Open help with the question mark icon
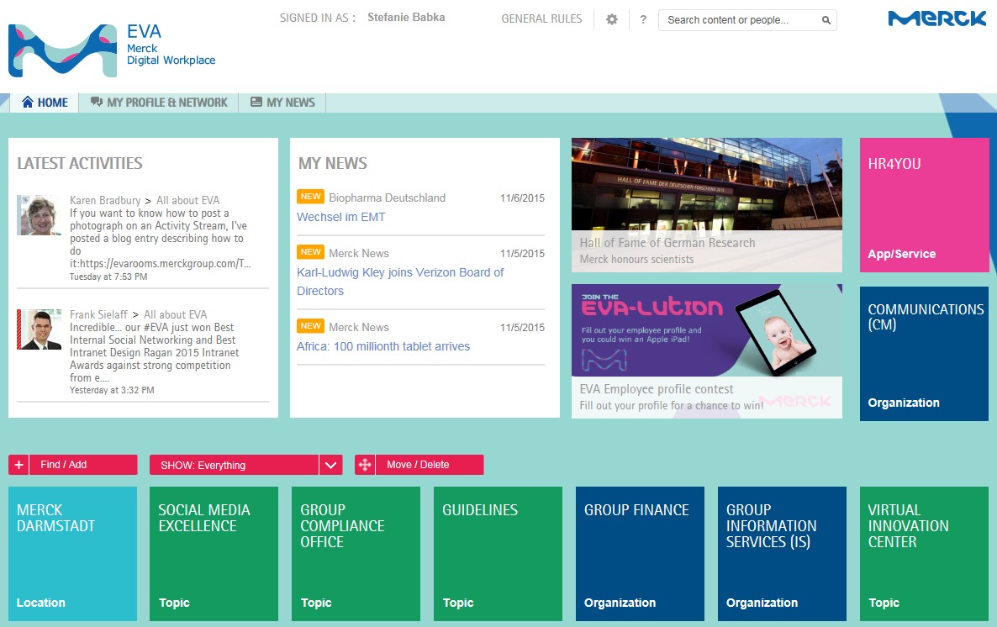 coord(643,19)
